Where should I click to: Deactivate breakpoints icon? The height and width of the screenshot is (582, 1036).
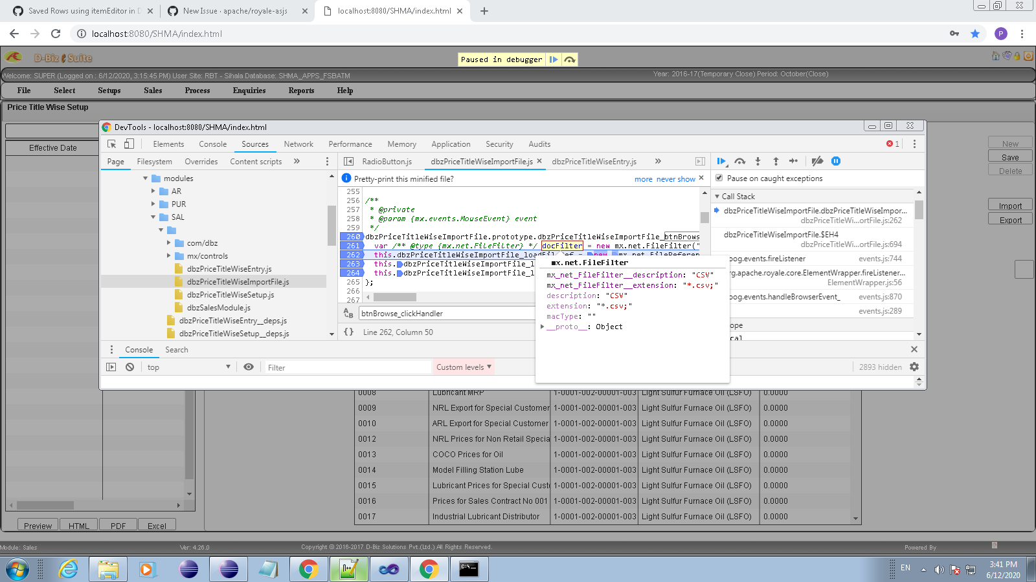click(x=817, y=161)
